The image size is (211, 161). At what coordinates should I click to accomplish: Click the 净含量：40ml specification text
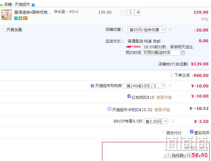66,12
